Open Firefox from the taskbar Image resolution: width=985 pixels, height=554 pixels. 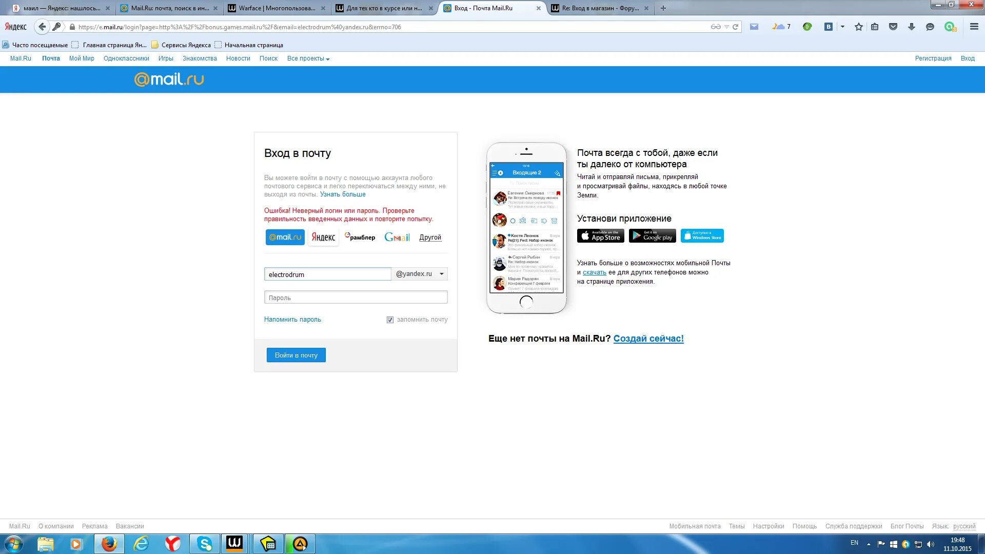tap(109, 544)
